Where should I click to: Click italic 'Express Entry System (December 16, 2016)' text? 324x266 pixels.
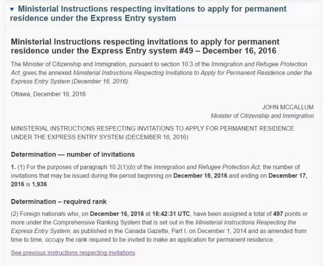(x=70, y=81)
